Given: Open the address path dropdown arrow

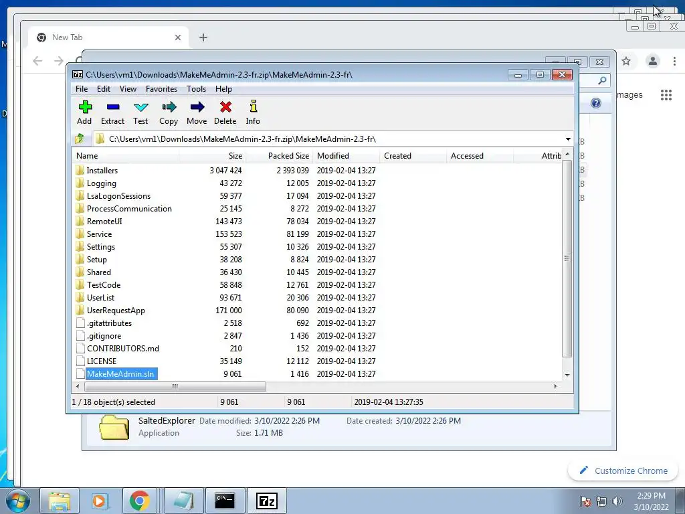Looking at the screenshot, I should coord(568,139).
